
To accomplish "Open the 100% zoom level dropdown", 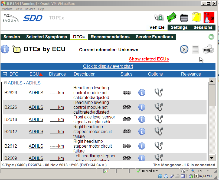I will 208,171.
